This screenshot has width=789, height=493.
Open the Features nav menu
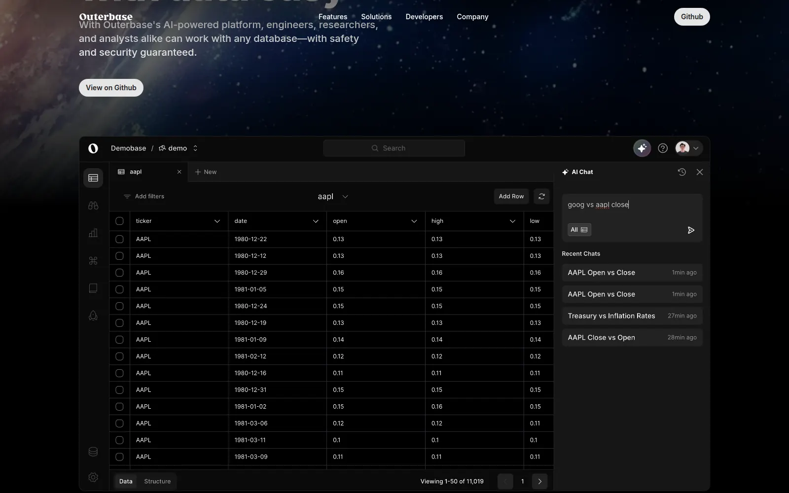333,17
